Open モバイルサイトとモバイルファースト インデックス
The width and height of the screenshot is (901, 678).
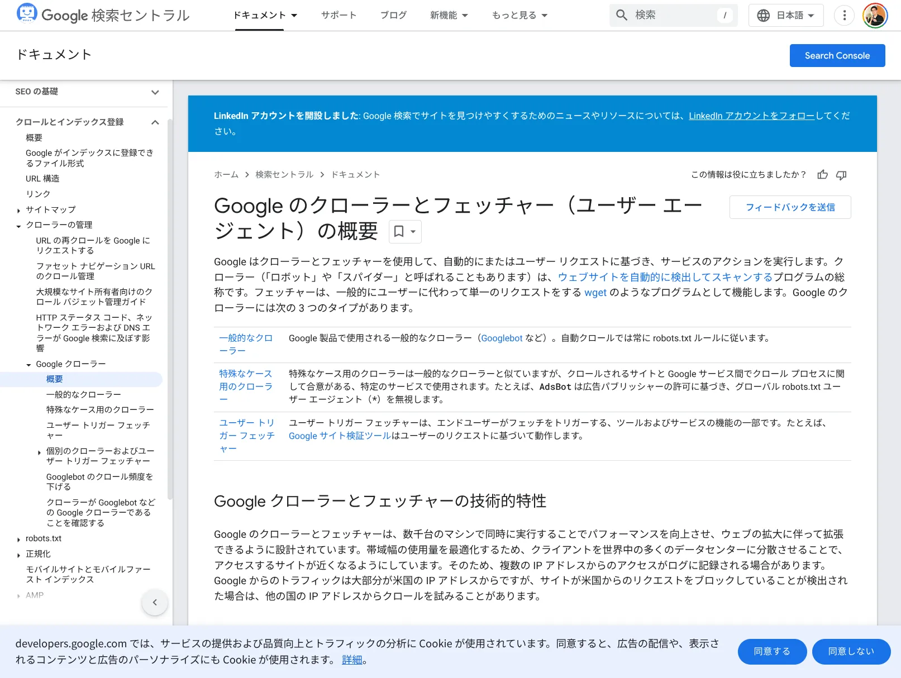point(88,575)
